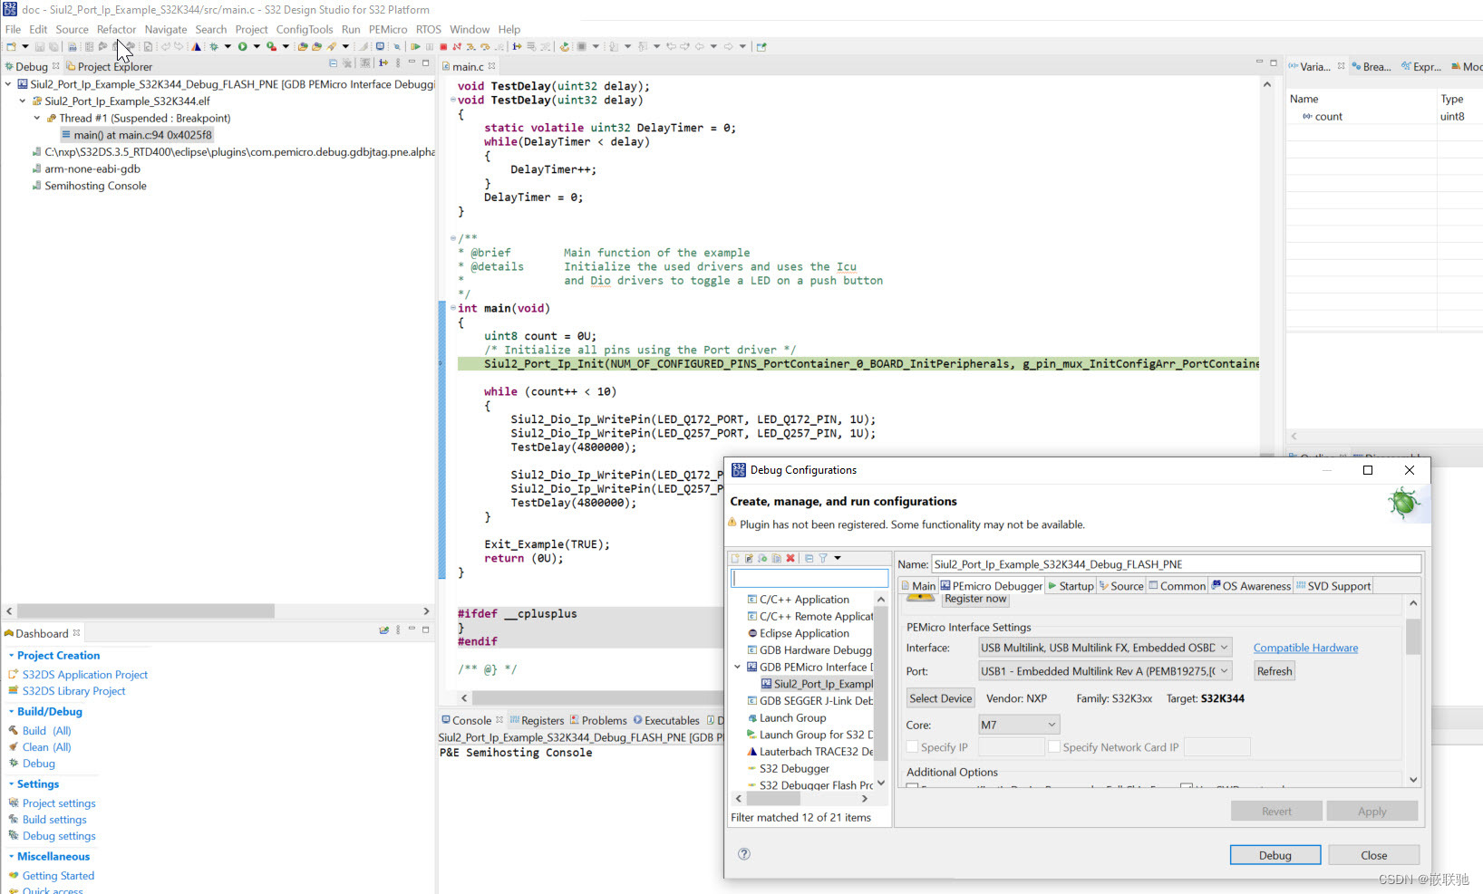Image resolution: width=1483 pixels, height=894 pixels.
Task: Open the Debug view three-dot menu
Action: [398, 63]
